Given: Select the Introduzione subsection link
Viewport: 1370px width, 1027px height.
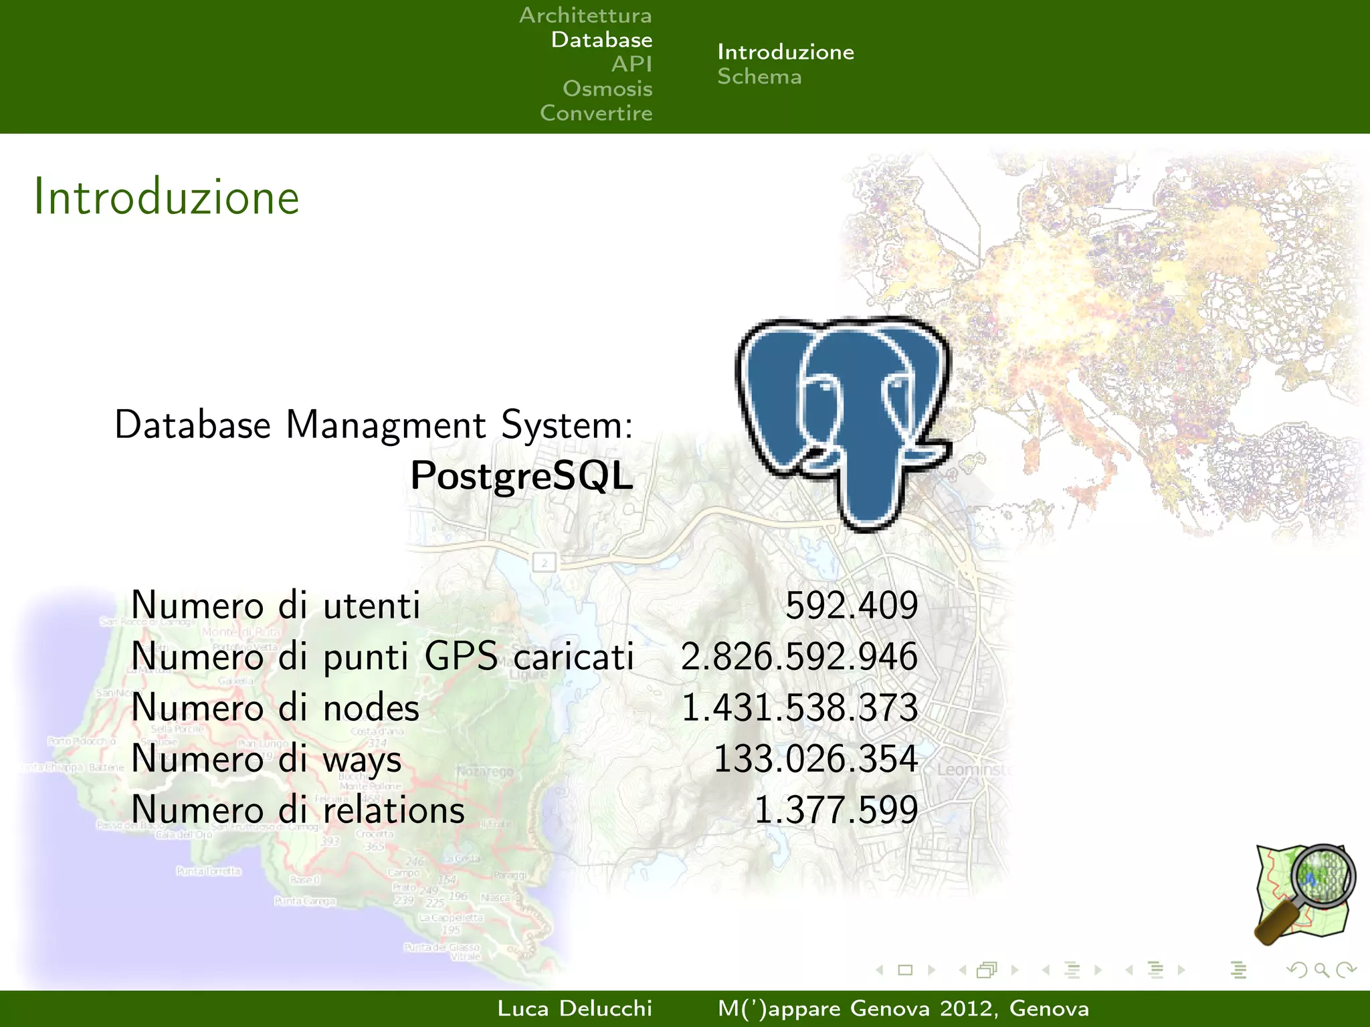Looking at the screenshot, I should 785,51.
